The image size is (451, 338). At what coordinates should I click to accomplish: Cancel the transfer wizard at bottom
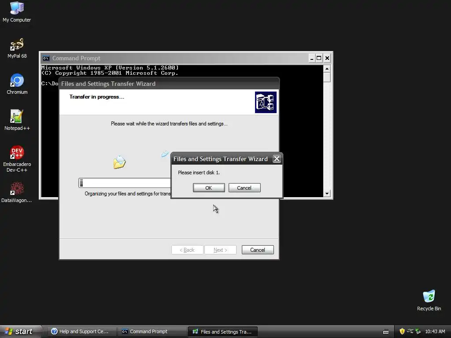click(x=257, y=250)
